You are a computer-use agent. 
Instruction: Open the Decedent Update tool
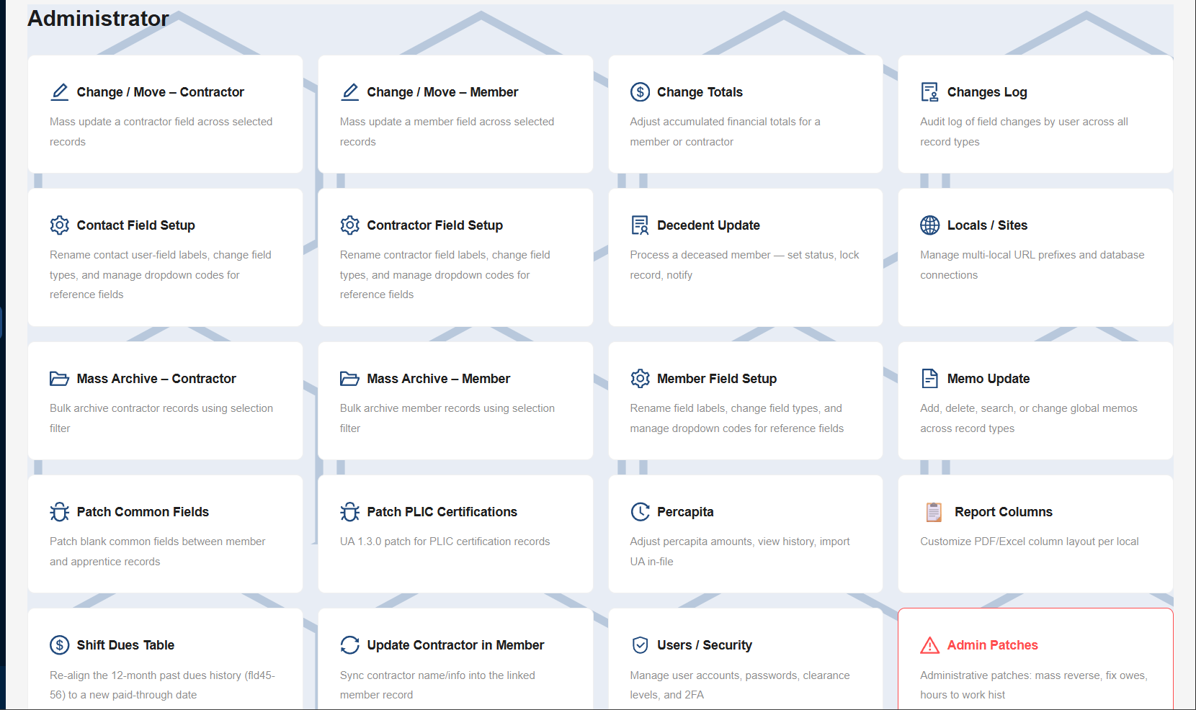[746, 257]
